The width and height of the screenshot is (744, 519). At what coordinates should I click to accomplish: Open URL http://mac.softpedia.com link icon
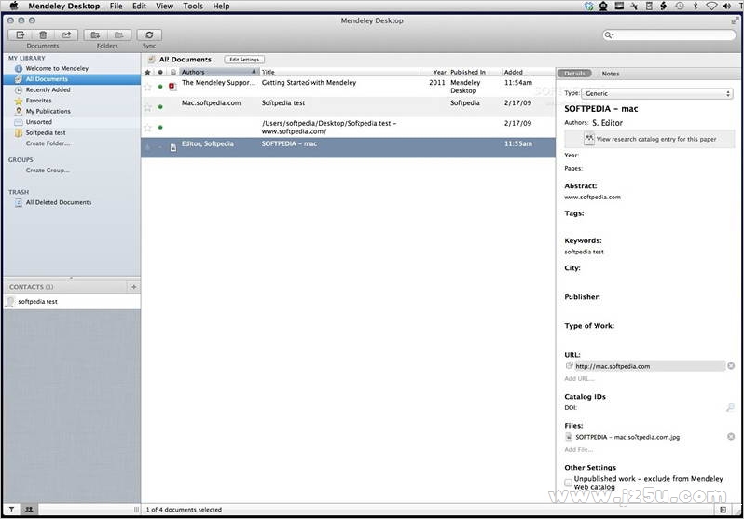coord(570,366)
